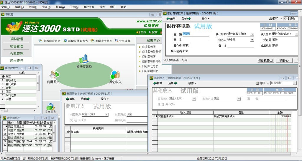
Task: Open 日记帐汇总表 report link
Action: click(150, 66)
